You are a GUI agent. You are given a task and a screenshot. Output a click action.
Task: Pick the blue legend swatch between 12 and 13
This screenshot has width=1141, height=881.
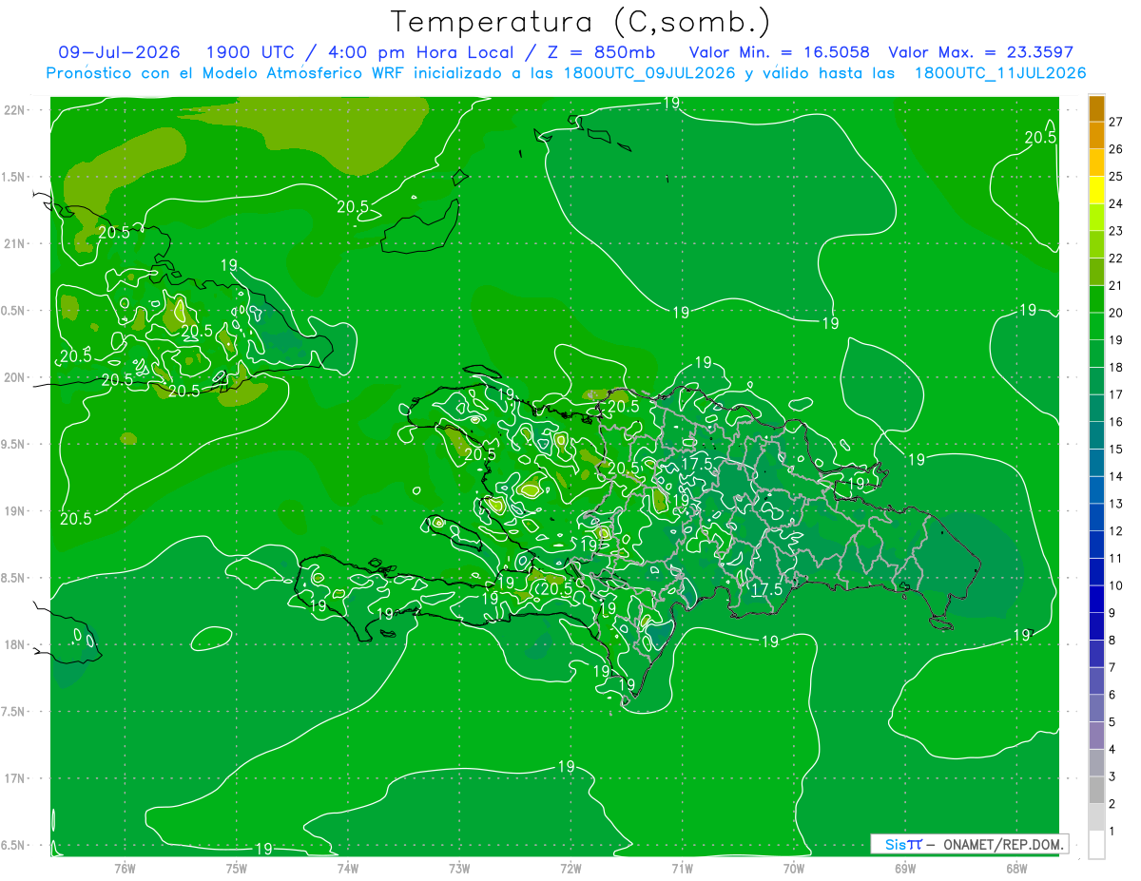coord(1096,517)
